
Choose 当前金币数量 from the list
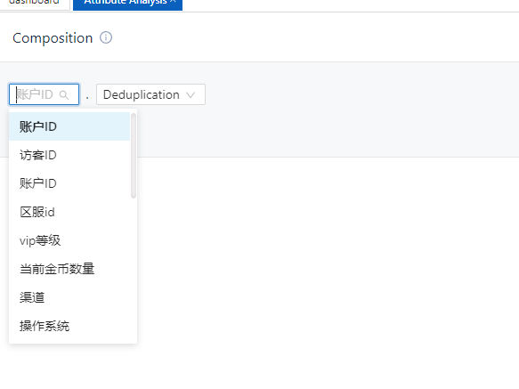point(69,269)
